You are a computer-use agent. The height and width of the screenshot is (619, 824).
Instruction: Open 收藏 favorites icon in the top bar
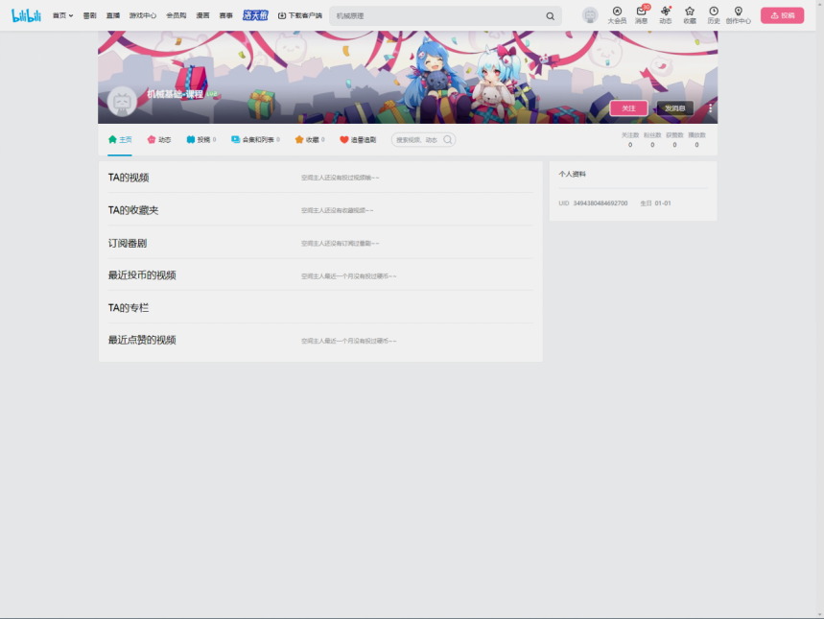690,15
